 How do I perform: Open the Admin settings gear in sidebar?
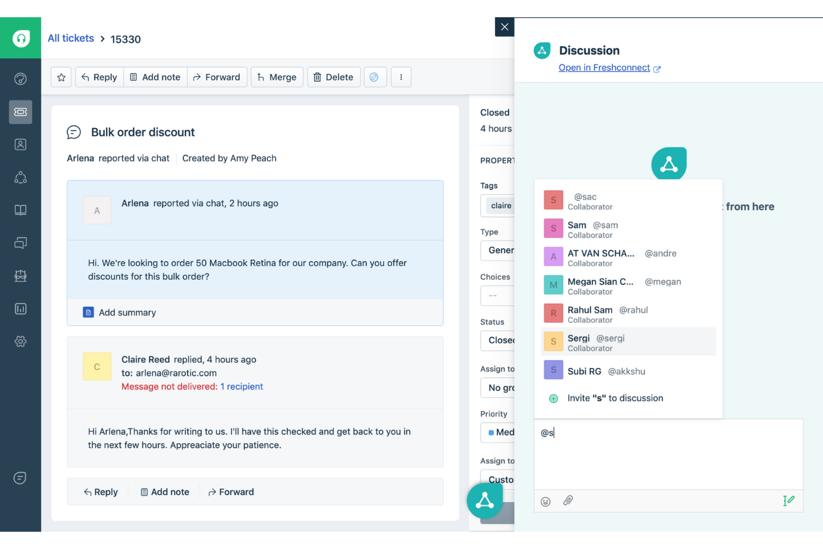pos(21,341)
